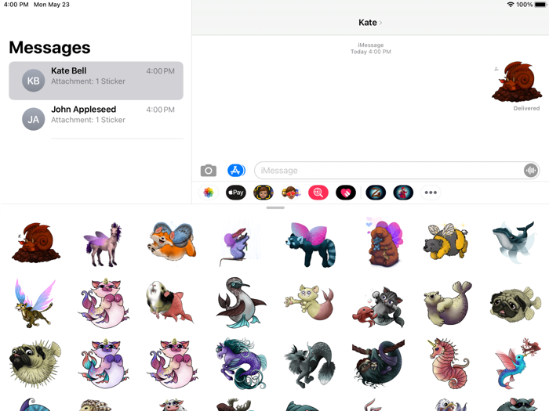Open the Kate Bell conversation
Viewport: 549px width, 411px height.
point(96,81)
